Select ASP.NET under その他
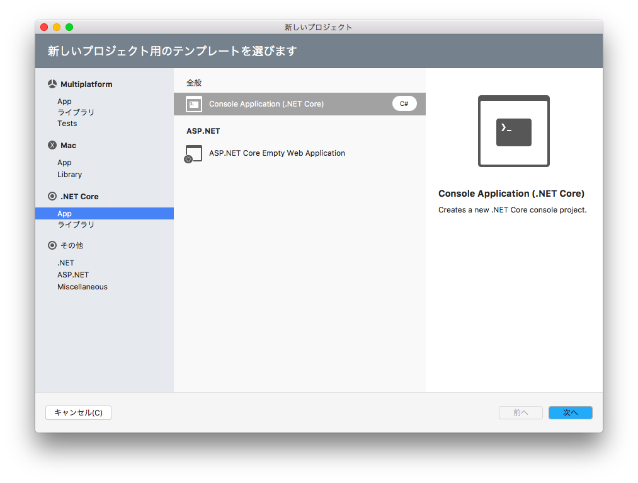 click(x=73, y=274)
